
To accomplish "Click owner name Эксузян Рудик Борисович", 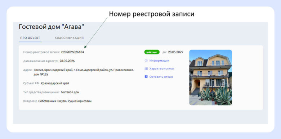I will 74,101.
